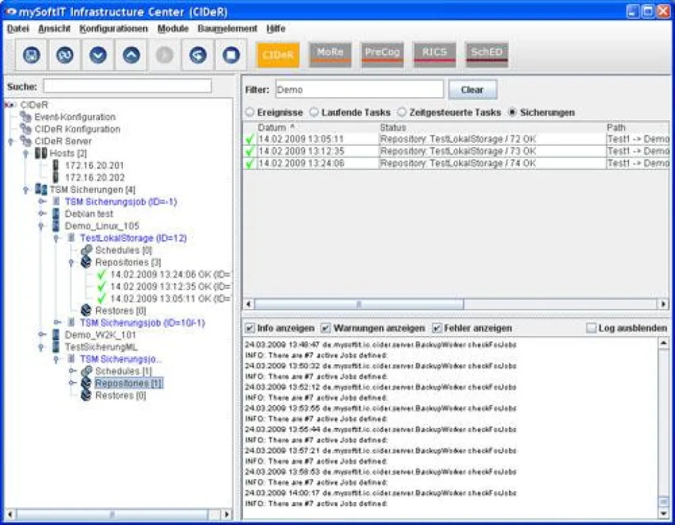Open the Konfigurationen menu
This screenshot has height=525, width=675.
pyautogui.click(x=114, y=28)
